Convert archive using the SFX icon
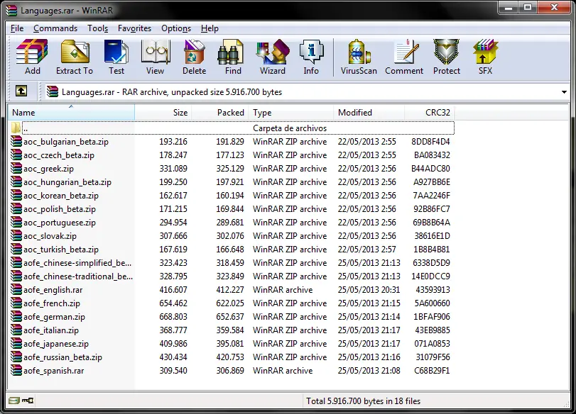Viewport: 576px width, 414px height. click(485, 57)
